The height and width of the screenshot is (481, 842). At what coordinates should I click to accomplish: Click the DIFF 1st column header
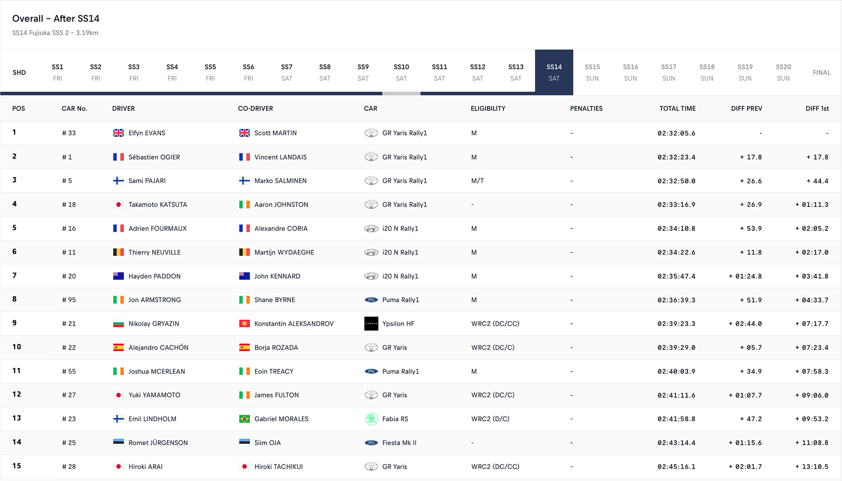pyautogui.click(x=817, y=109)
